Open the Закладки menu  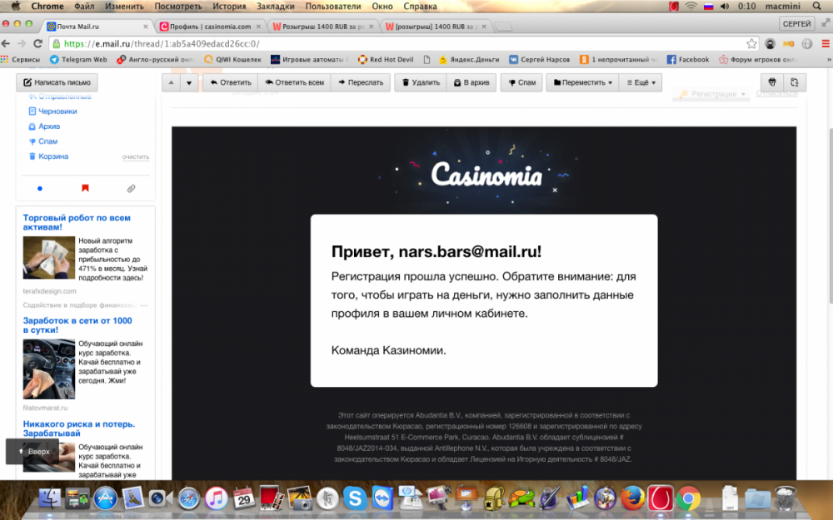277,6
